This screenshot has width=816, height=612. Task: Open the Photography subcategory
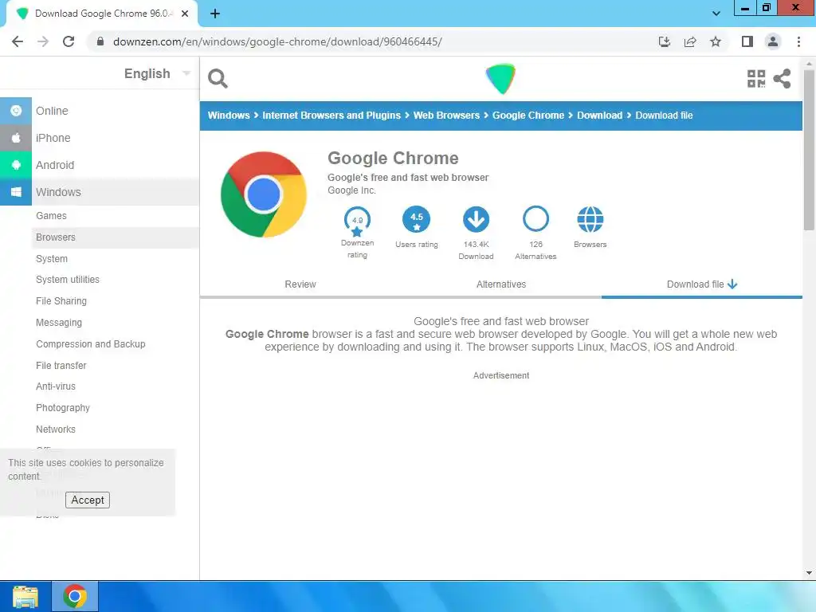coord(63,408)
